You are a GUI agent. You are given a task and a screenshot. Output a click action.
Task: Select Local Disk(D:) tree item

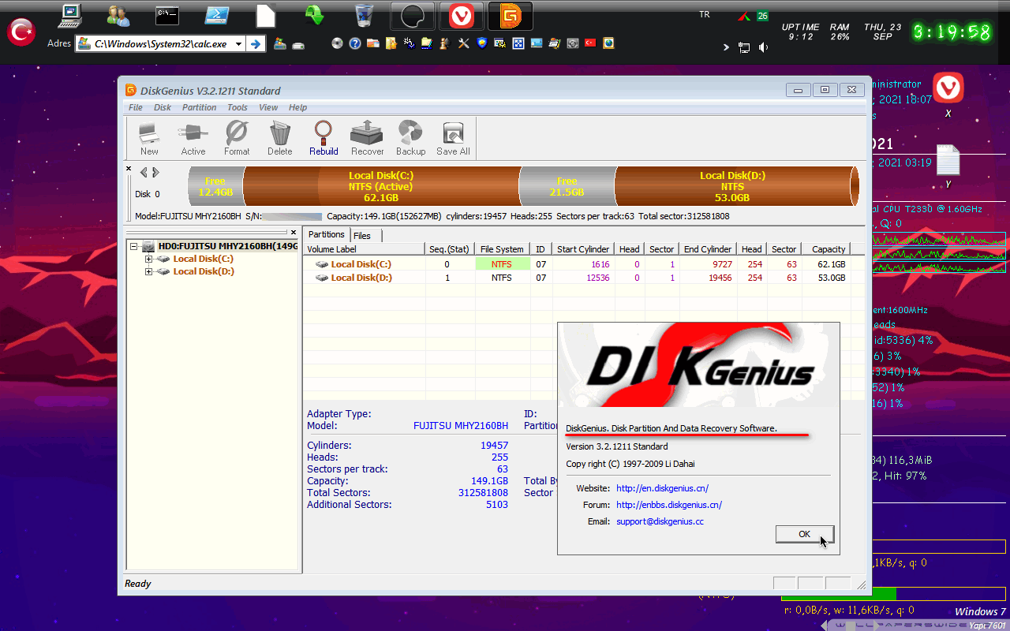(x=204, y=271)
